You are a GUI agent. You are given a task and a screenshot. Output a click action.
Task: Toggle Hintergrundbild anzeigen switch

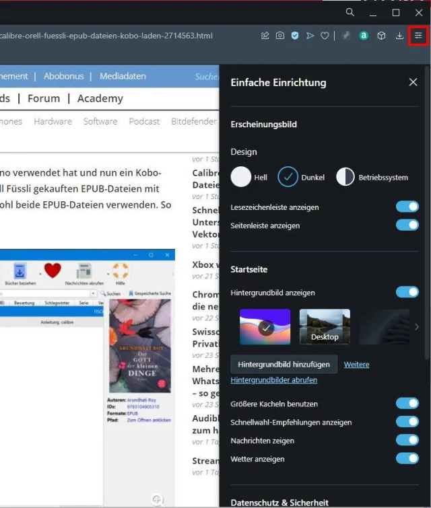coord(407,292)
